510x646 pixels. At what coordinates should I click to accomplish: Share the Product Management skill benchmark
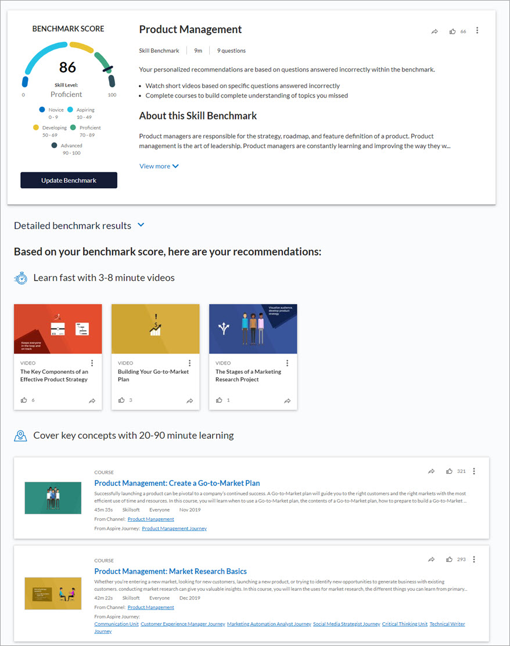(434, 31)
